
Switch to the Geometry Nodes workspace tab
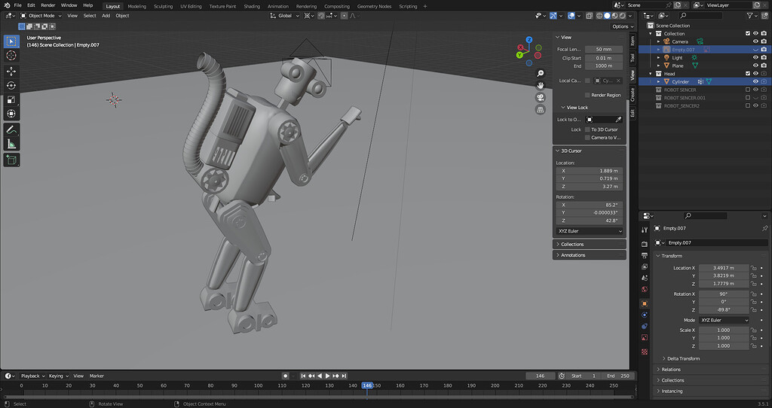(374, 6)
